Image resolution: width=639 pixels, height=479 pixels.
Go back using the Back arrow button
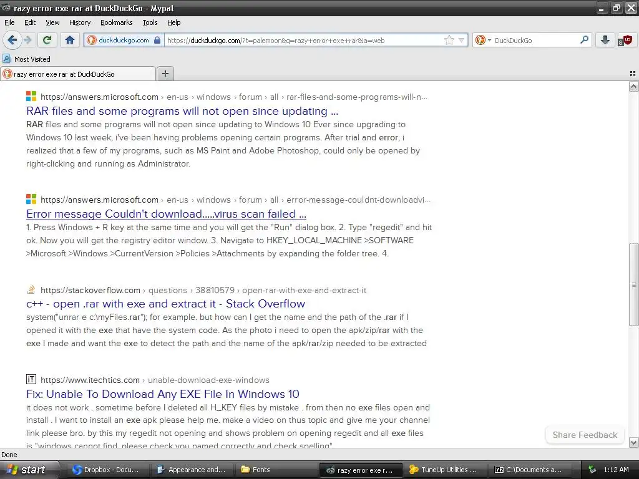click(12, 40)
